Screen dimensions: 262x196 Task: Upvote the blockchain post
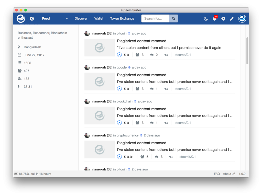point(119,123)
